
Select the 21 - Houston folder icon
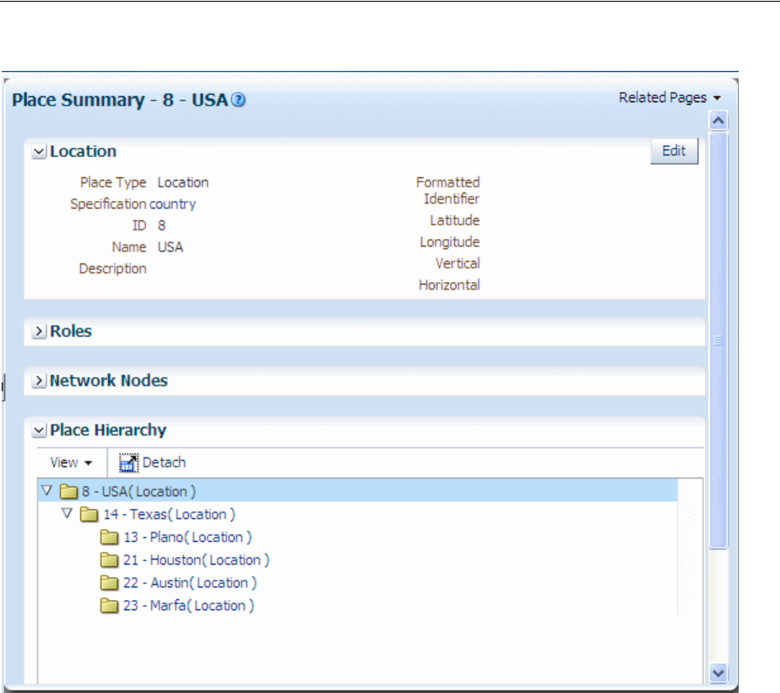pyautogui.click(x=110, y=560)
